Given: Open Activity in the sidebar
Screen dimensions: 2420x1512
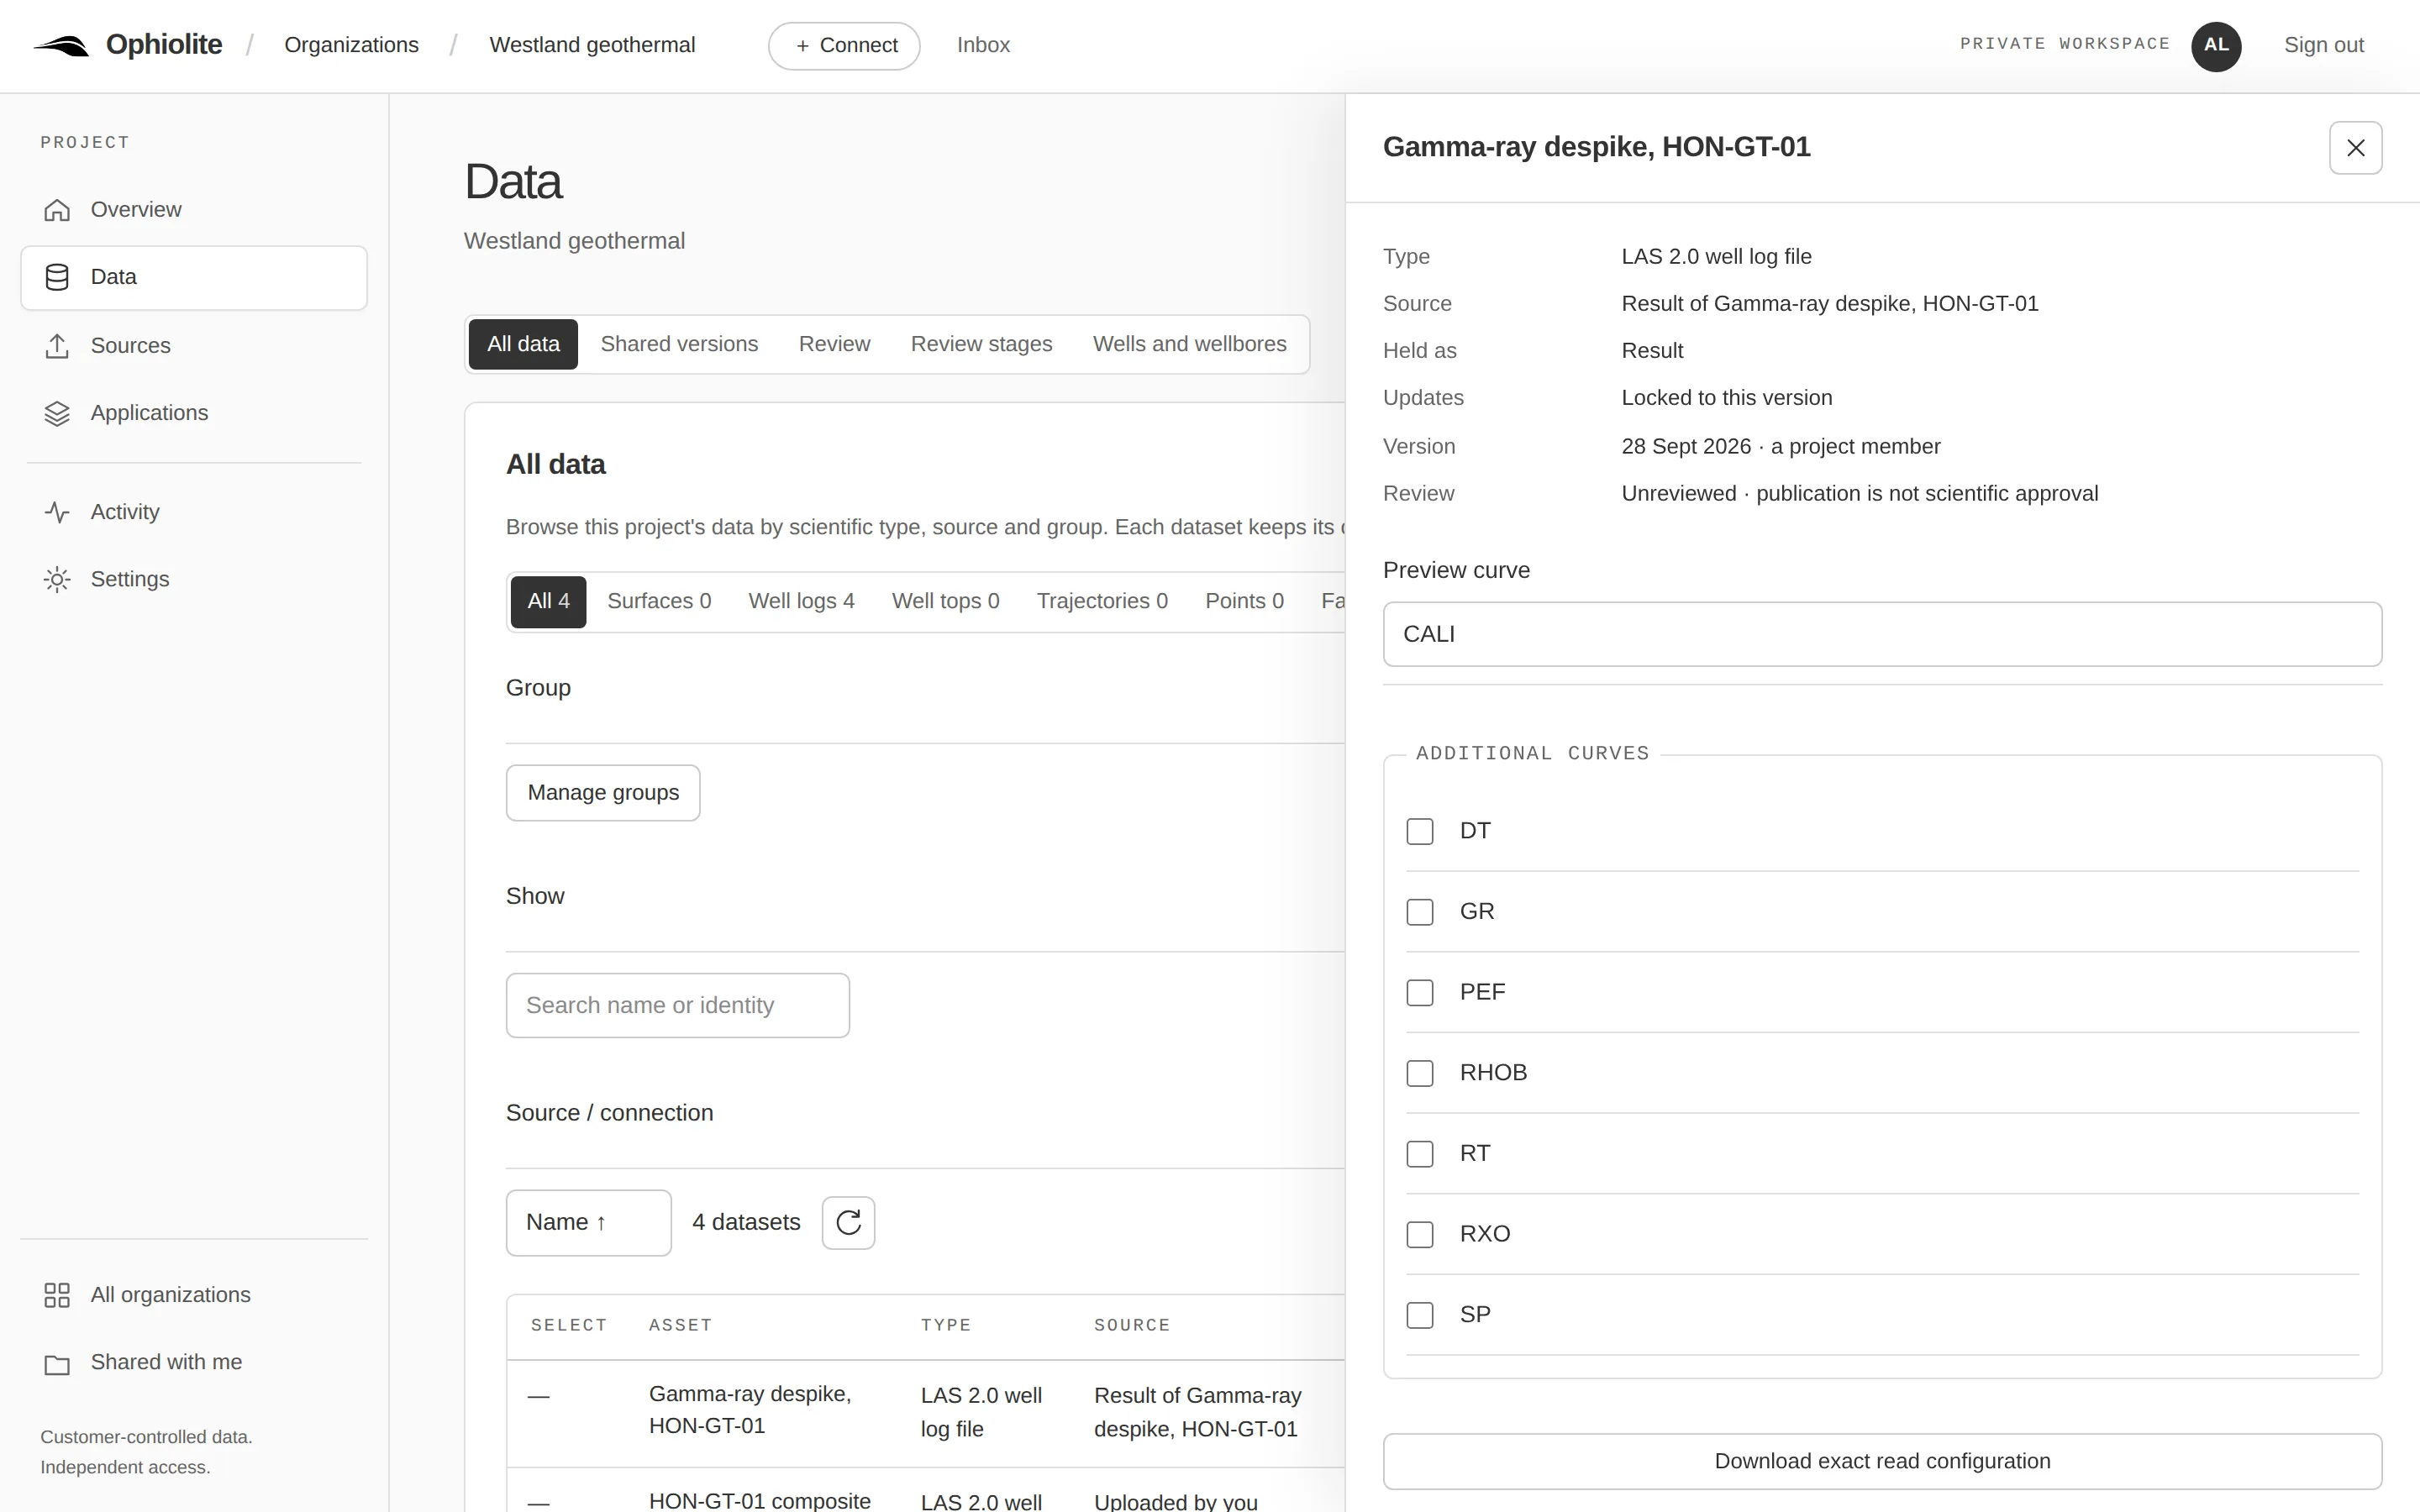Looking at the screenshot, I should coord(194,512).
